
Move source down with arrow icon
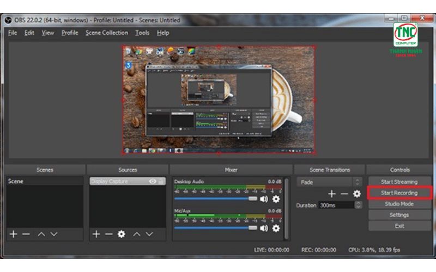(149, 234)
